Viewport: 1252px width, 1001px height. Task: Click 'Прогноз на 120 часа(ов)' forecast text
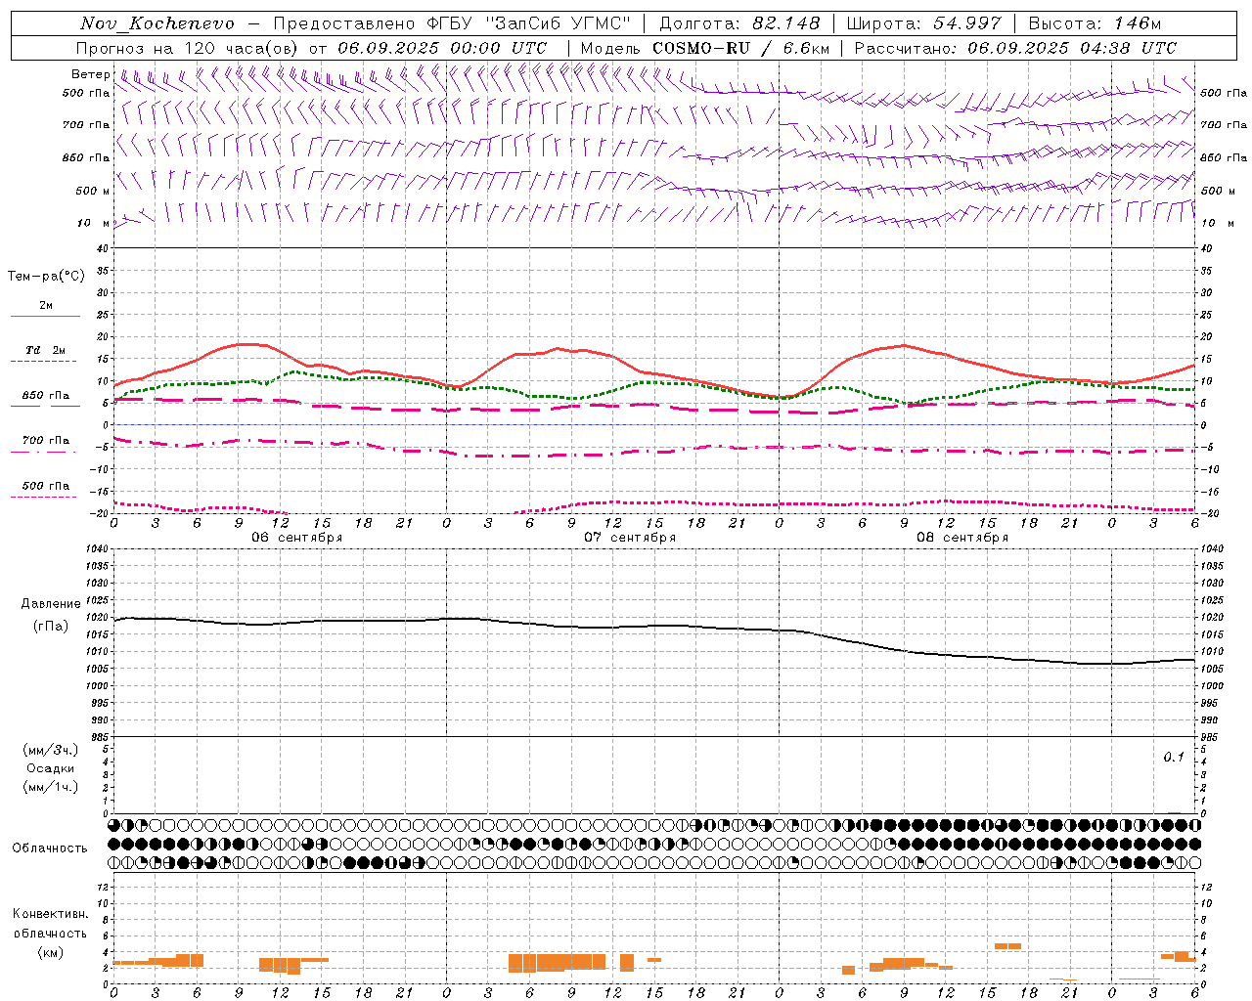189,48
